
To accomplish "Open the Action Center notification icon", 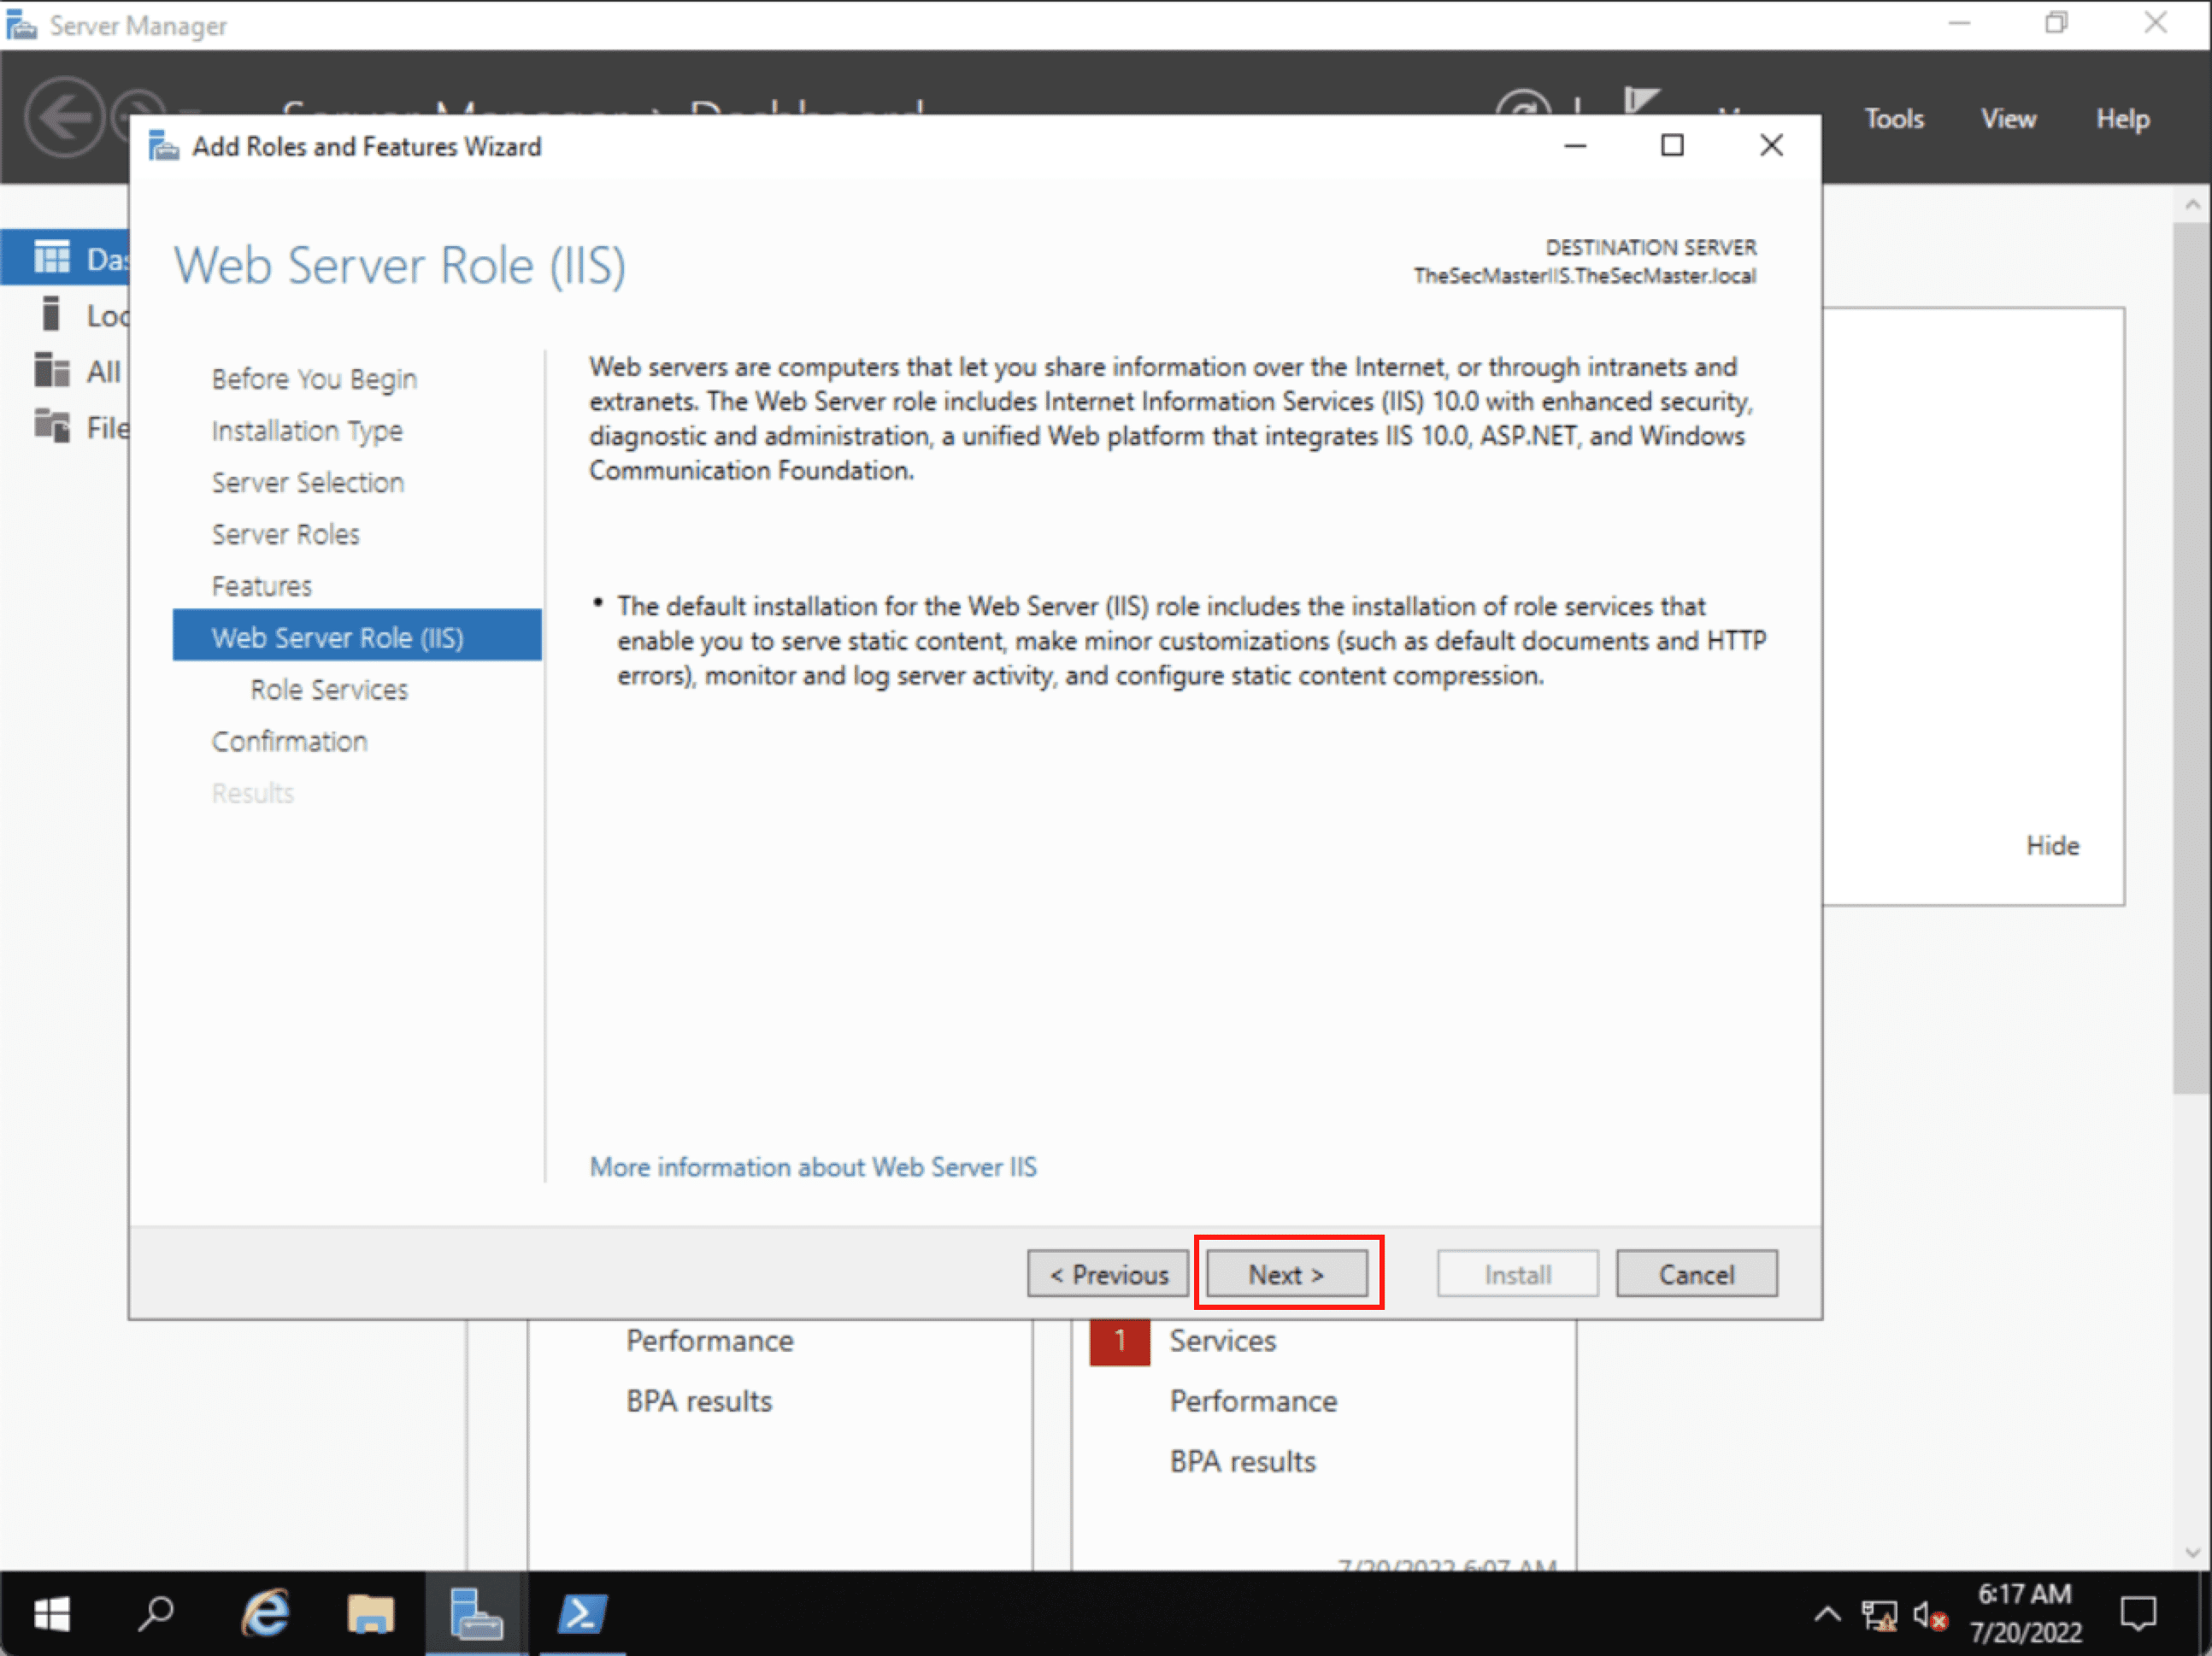I will point(2138,1613).
